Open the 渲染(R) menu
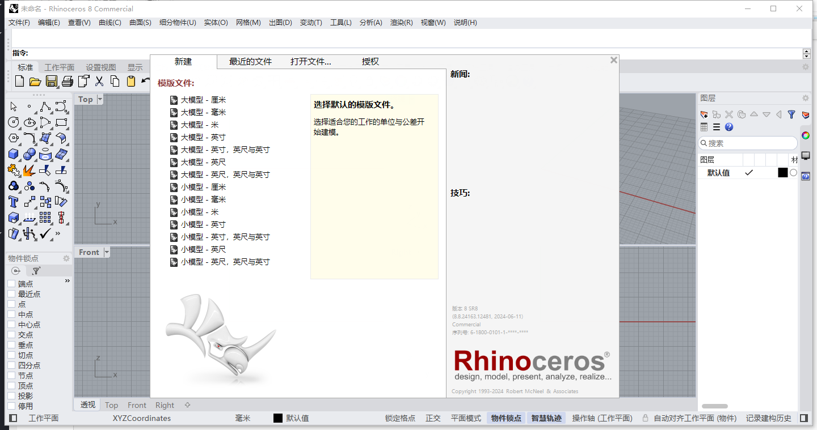 pyautogui.click(x=401, y=23)
